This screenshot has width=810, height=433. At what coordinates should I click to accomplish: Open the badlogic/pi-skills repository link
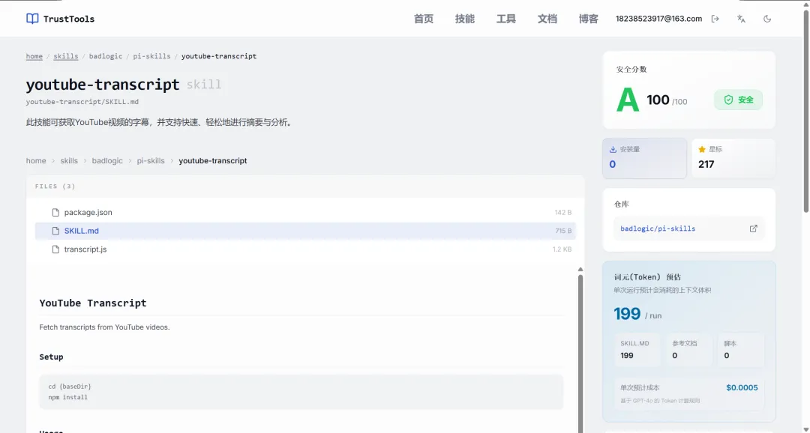(x=658, y=228)
